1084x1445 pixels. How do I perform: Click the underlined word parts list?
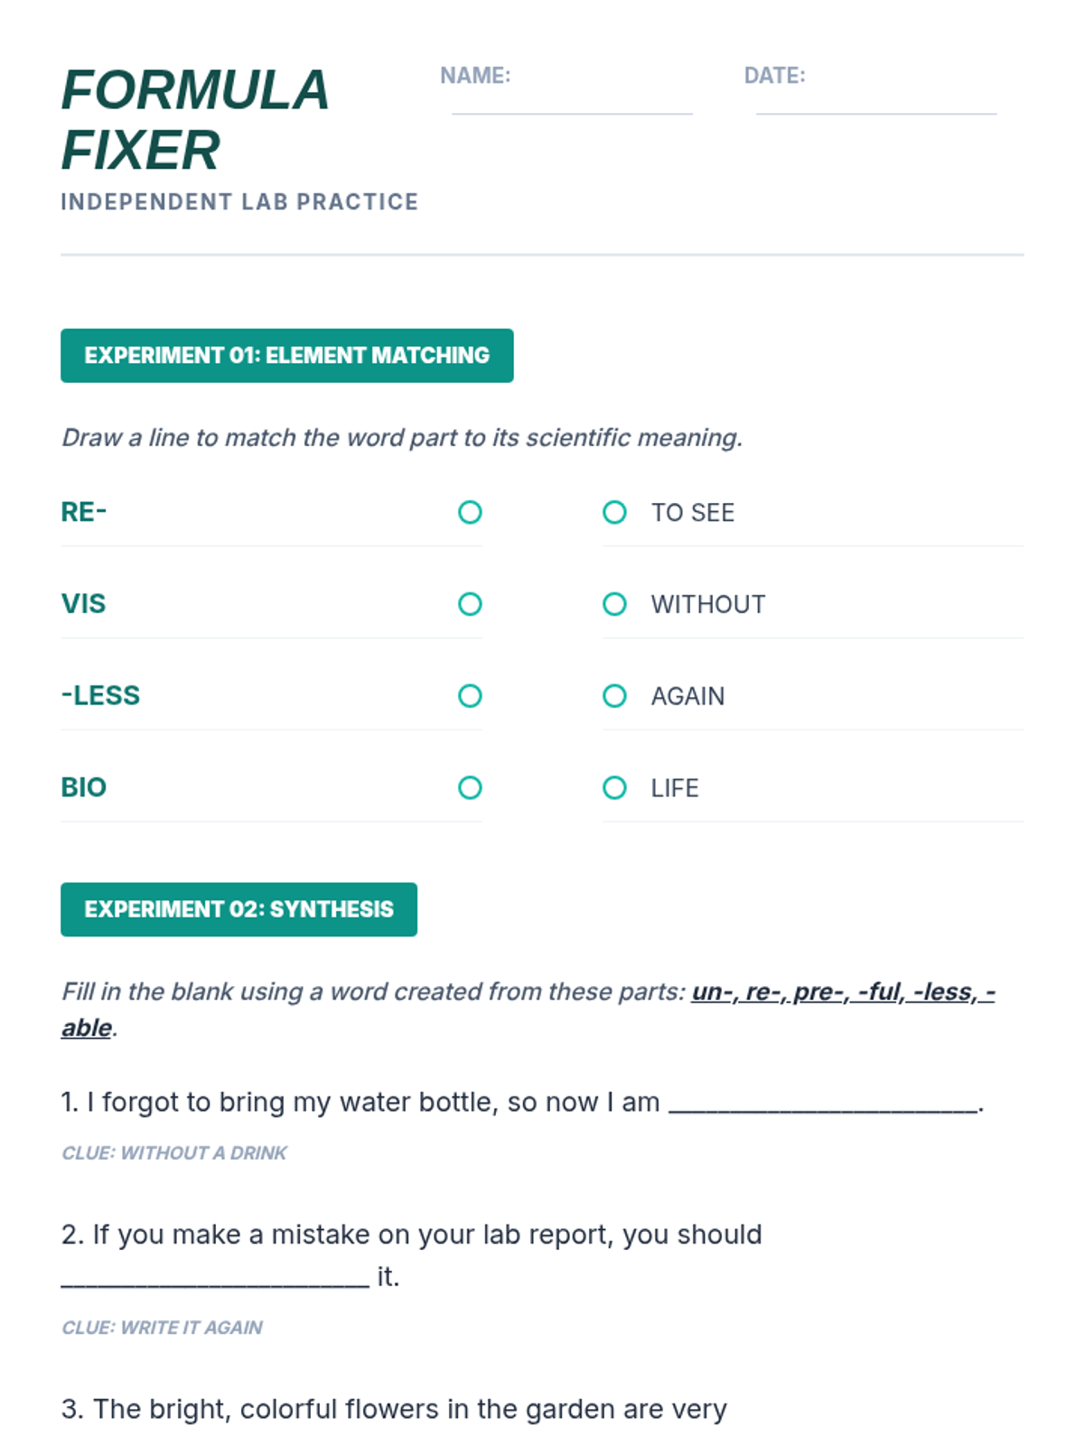click(x=842, y=993)
